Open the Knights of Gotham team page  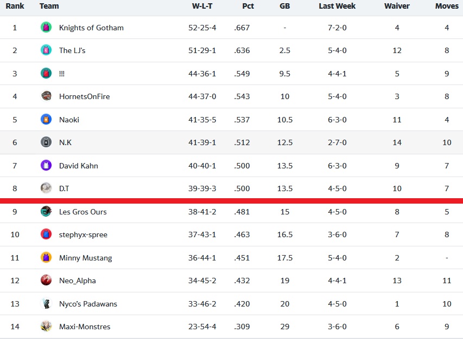(x=91, y=28)
